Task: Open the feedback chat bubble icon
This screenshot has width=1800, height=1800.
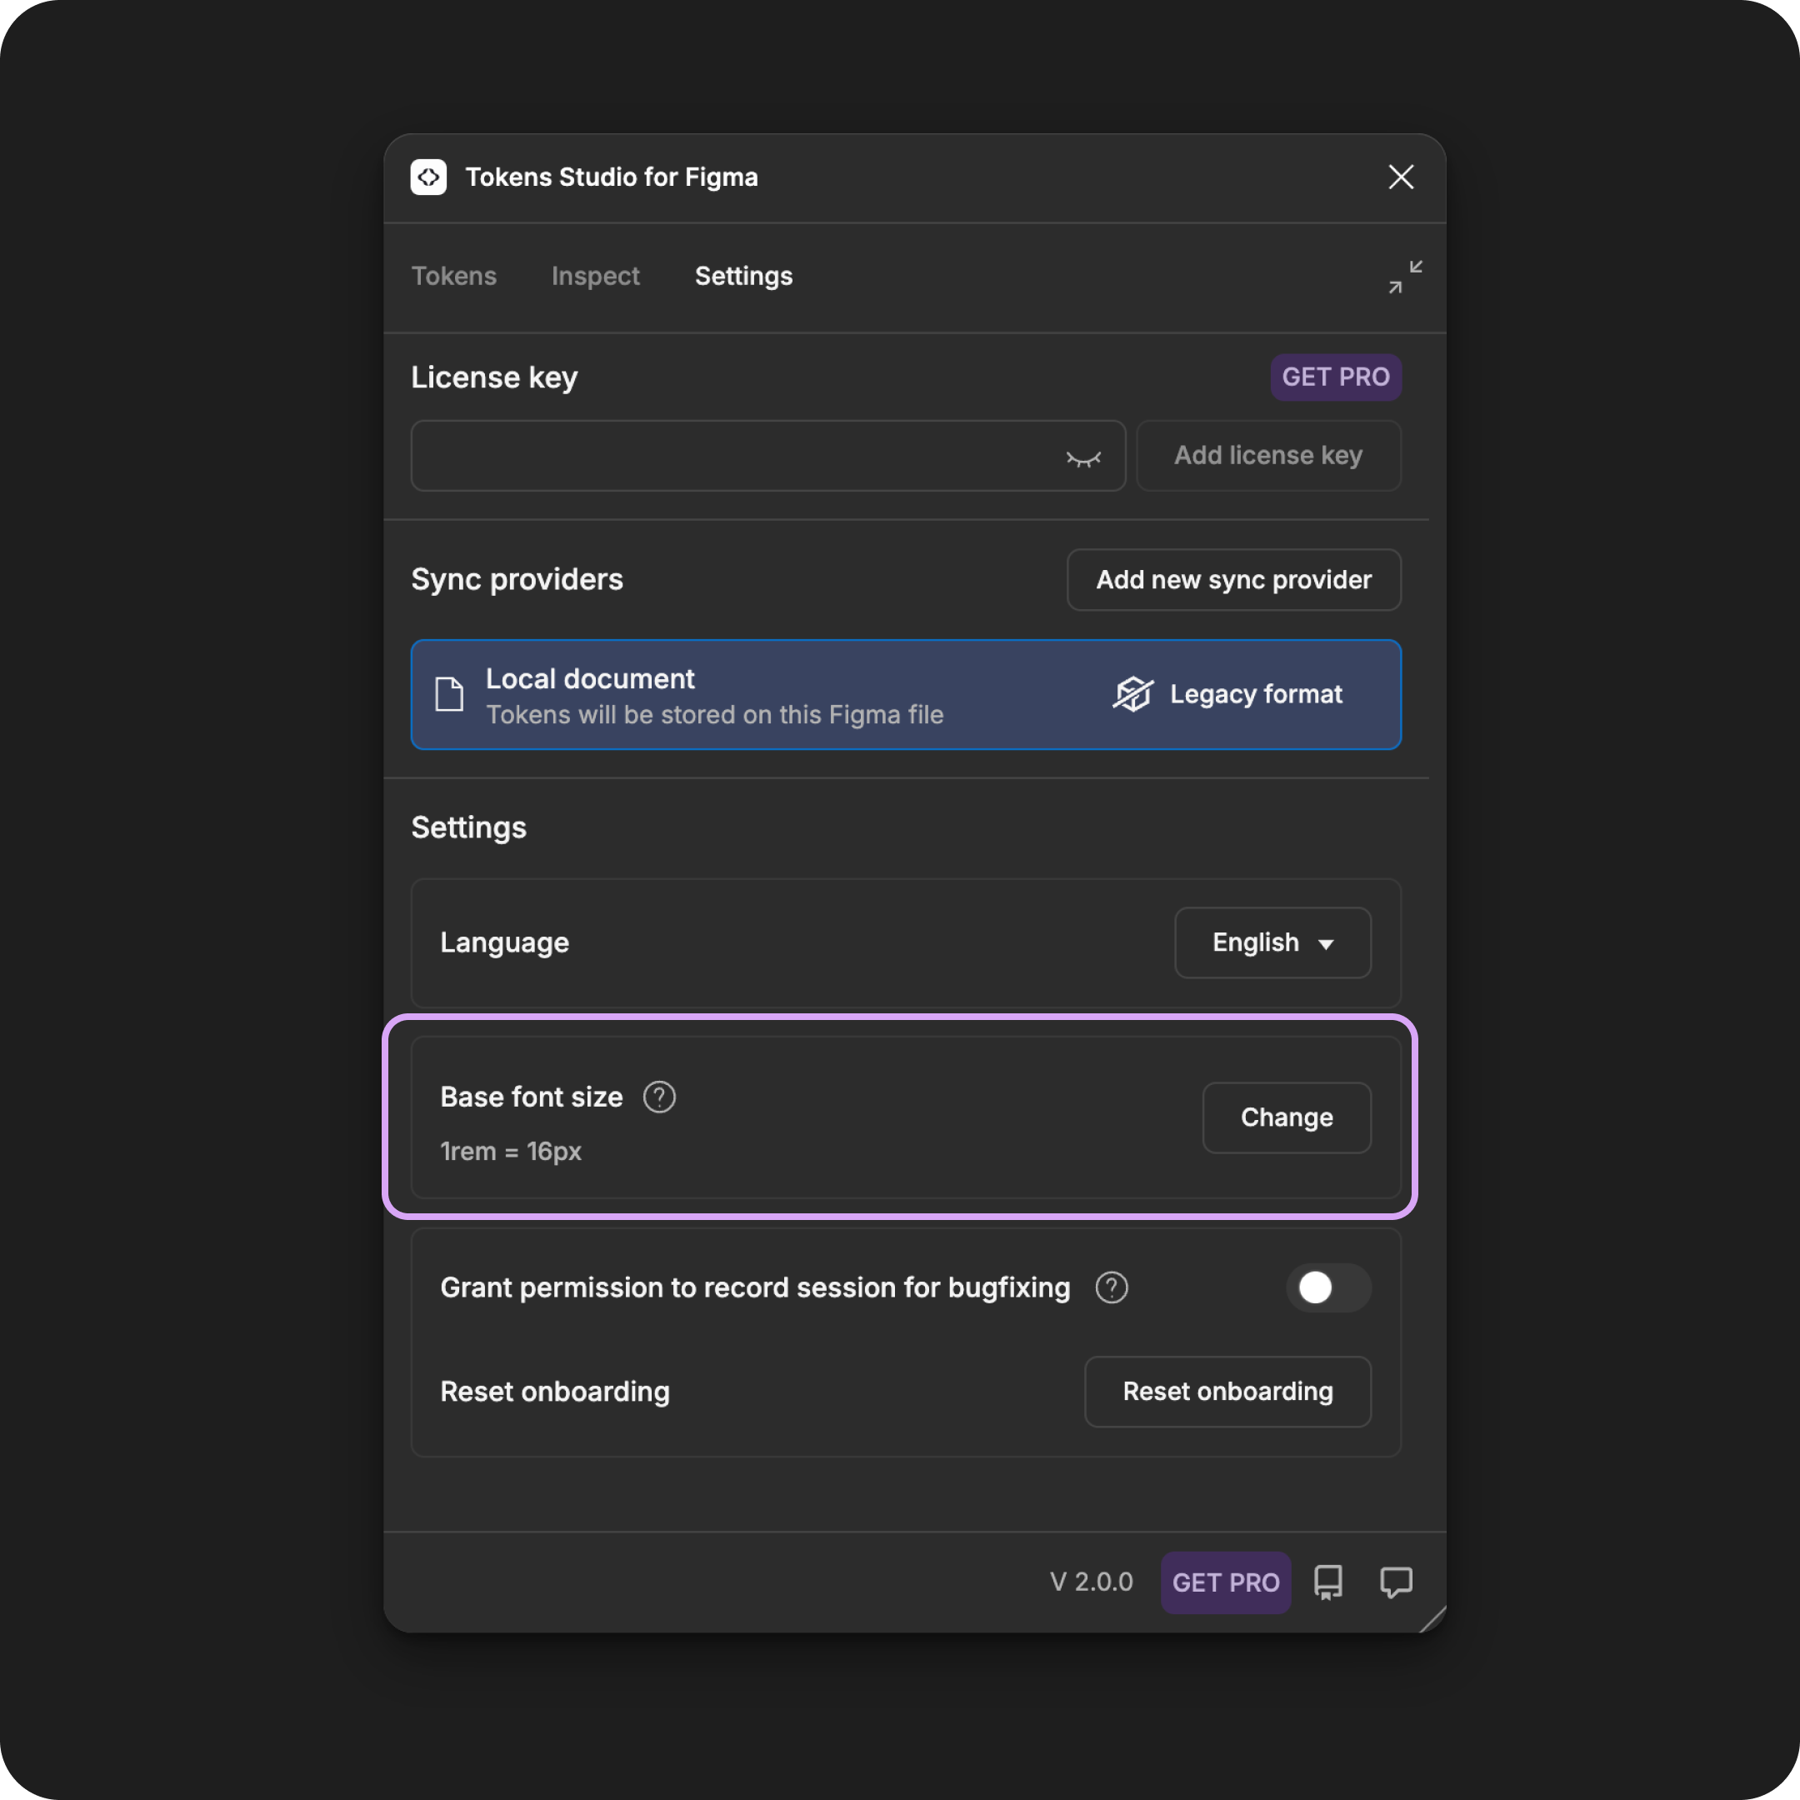Action: click(x=1396, y=1582)
